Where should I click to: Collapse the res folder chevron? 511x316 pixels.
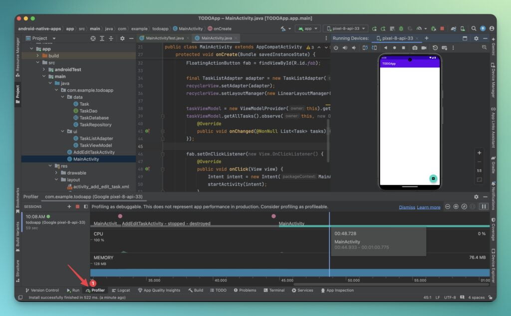click(50, 165)
